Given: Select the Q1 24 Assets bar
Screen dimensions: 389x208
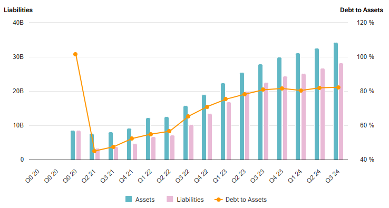Looking at the screenshot, I should pyautogui.click(x=298, y=106).
